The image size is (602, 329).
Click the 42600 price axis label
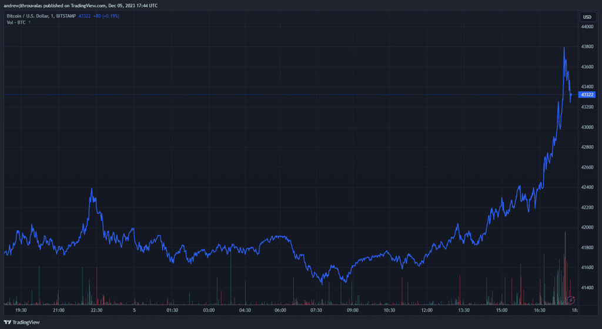(587, 167)
